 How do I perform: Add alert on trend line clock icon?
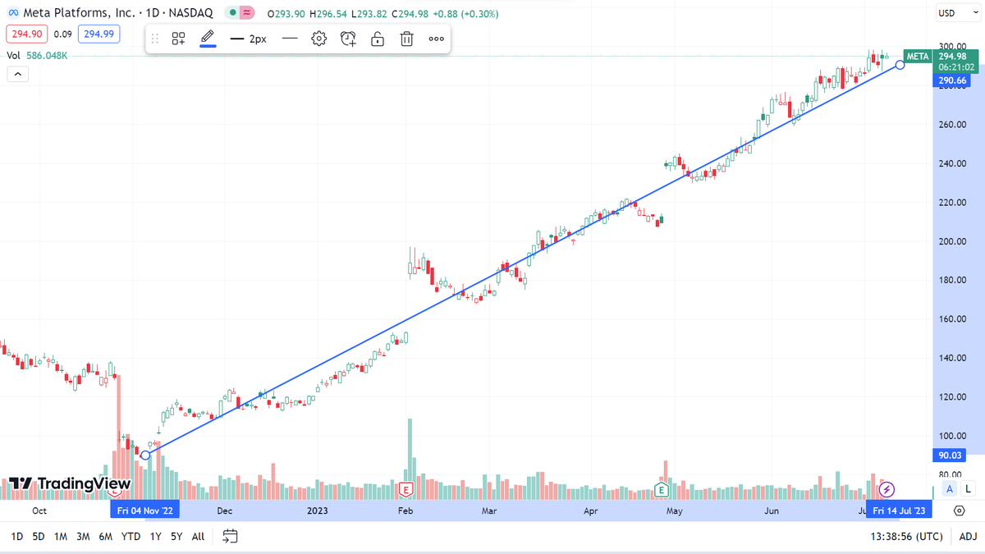(x=348, y=39)
